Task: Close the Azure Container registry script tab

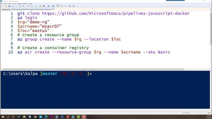Action: 53,9
